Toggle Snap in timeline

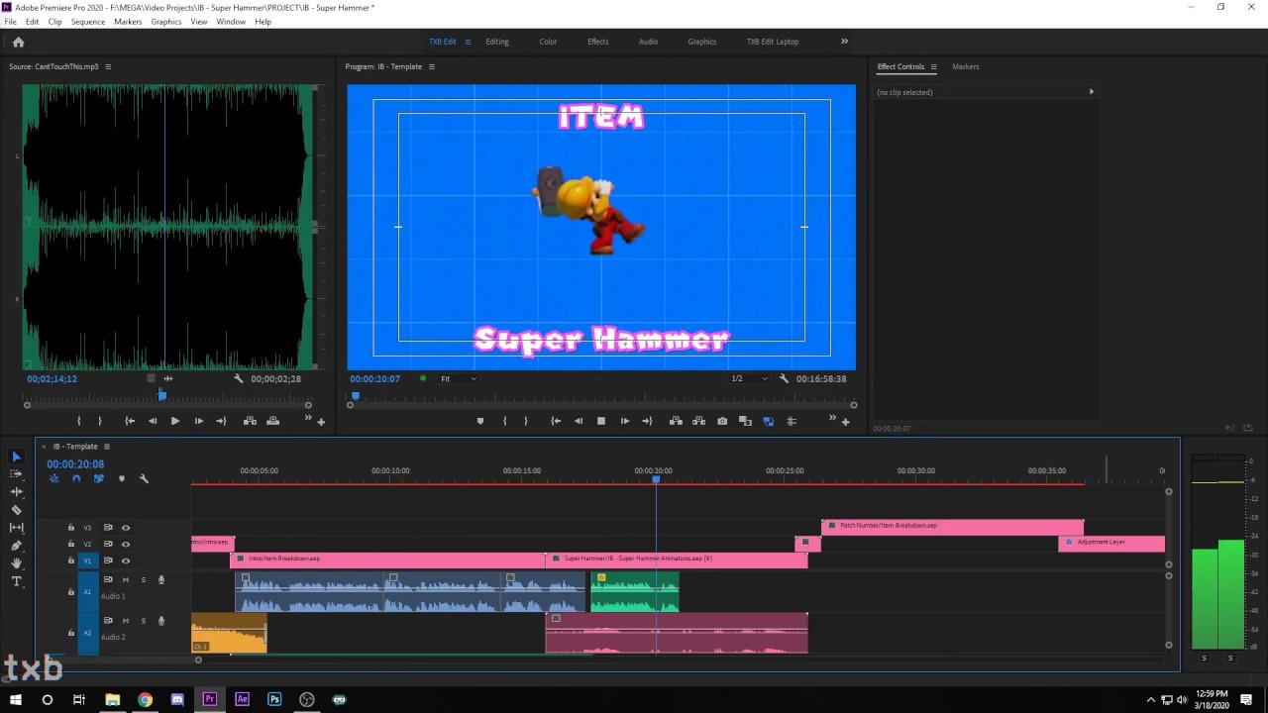76,478
